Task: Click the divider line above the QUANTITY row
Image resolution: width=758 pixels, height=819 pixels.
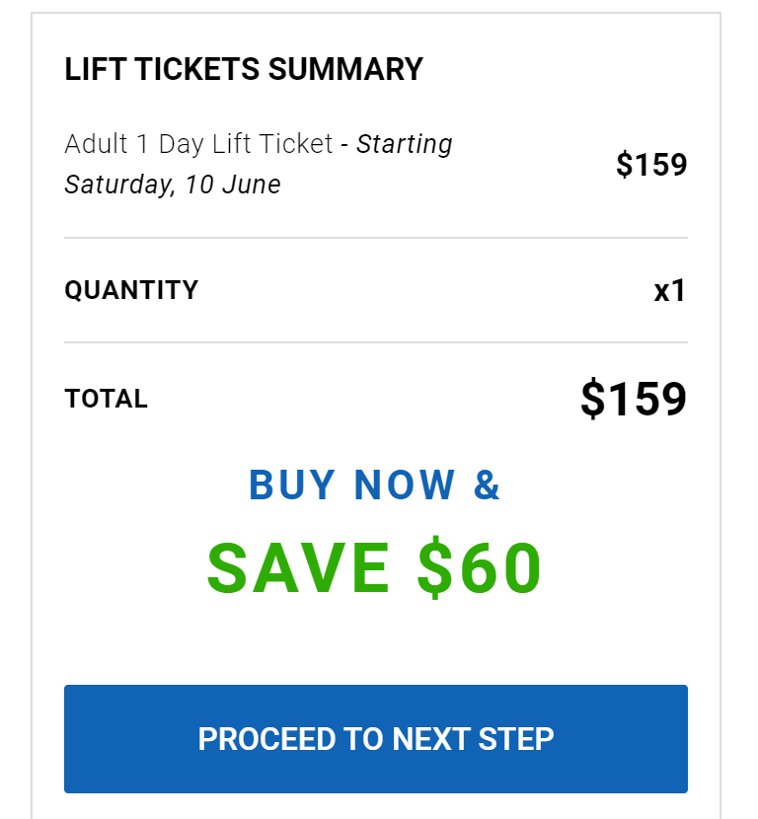Action: click(376, 238)
